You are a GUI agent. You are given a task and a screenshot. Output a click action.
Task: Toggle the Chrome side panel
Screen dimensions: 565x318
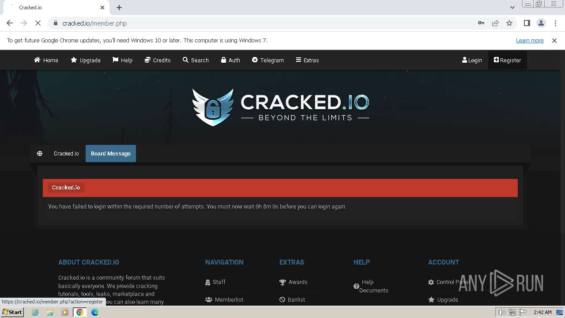click(x=527, y=23)
